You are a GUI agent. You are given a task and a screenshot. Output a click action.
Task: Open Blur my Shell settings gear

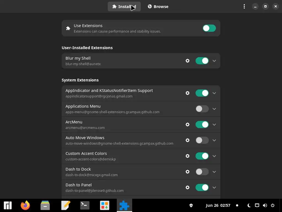tap(187, 61)
